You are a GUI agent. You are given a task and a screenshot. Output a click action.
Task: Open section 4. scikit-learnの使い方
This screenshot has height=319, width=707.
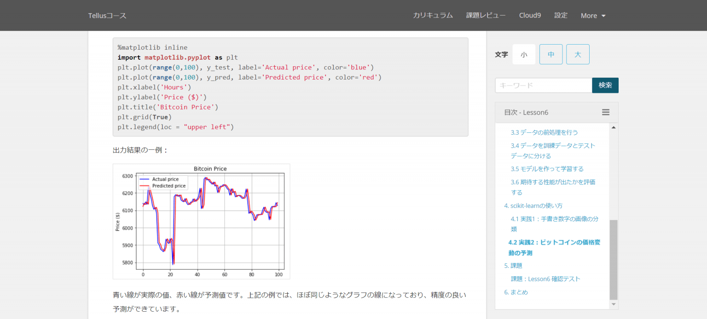(x=533, y=205)
